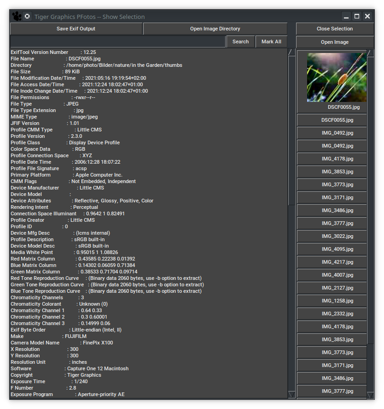This screenshot has width=384, height=409.
Task: Minimize the Show Selection window
Action: tap(346, 17)
